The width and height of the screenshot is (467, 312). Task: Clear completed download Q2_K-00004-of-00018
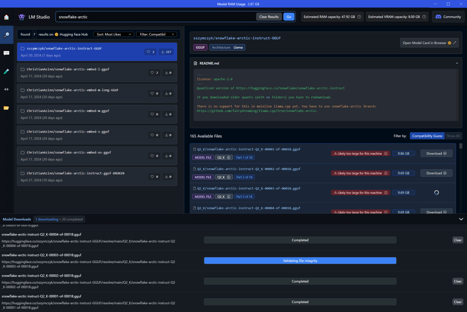(458, 240)
